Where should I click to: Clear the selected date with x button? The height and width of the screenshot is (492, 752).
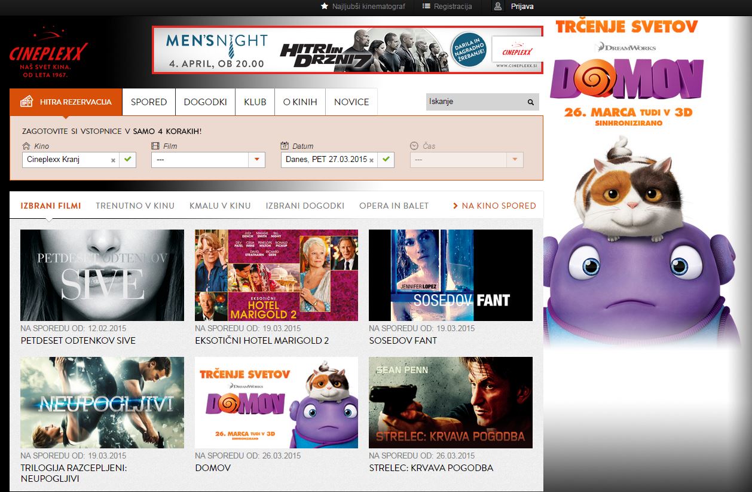pyautogui.click(x=371, y=160)
